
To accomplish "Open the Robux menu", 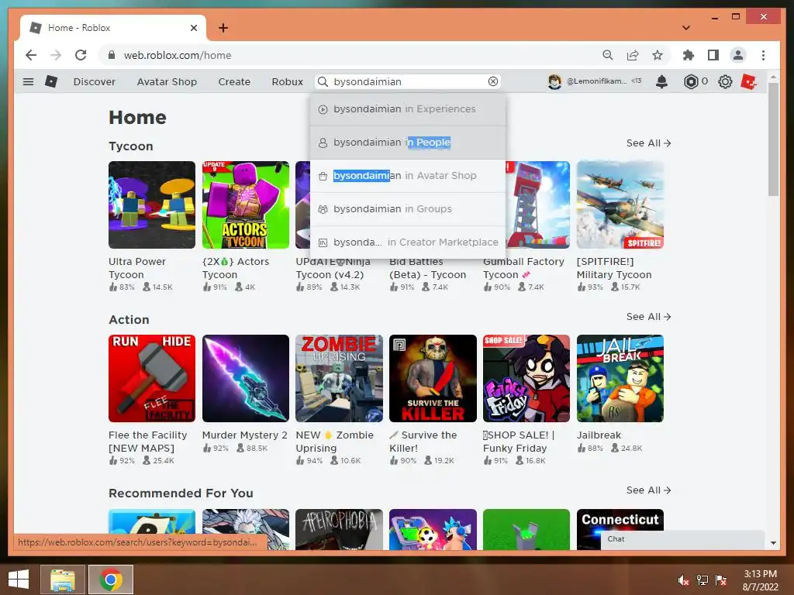I will click(287, 81).
